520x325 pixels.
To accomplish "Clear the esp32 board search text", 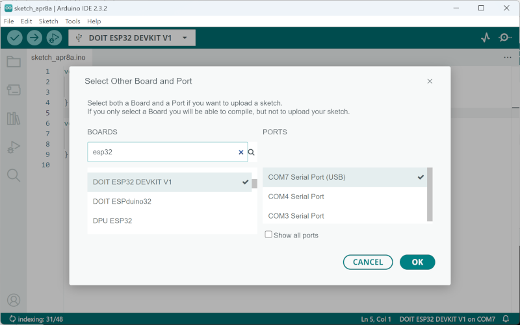I will coord(240,152).
